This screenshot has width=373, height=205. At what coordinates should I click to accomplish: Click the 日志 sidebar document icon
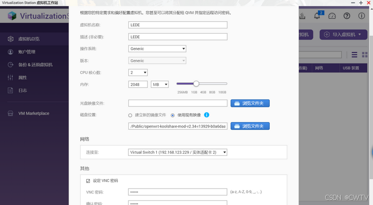pos(10,90)
